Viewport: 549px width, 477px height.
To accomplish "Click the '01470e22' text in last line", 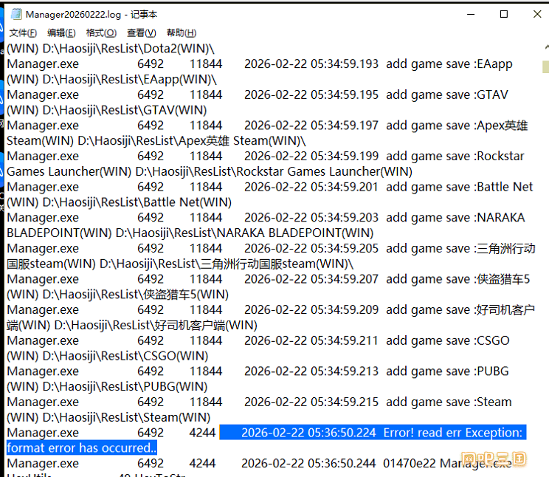I will pos(410,463).
